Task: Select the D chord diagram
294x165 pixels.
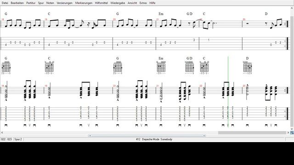Action: pos(247,67)
